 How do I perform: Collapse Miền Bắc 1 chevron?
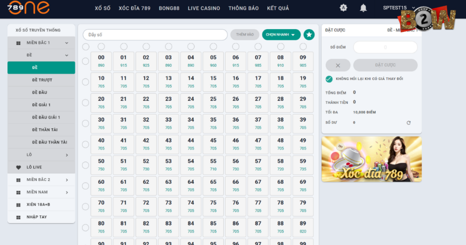tap(66, 43)
